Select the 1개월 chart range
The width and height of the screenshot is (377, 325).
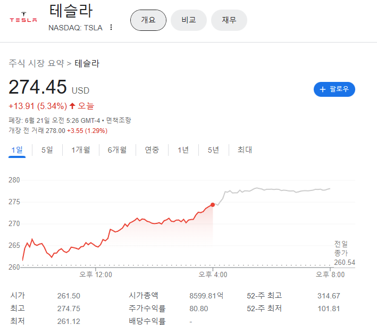coord(80,150)
